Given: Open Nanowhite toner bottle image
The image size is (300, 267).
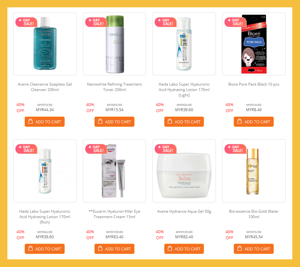Looking at the screenshot, I should point(114,44).
